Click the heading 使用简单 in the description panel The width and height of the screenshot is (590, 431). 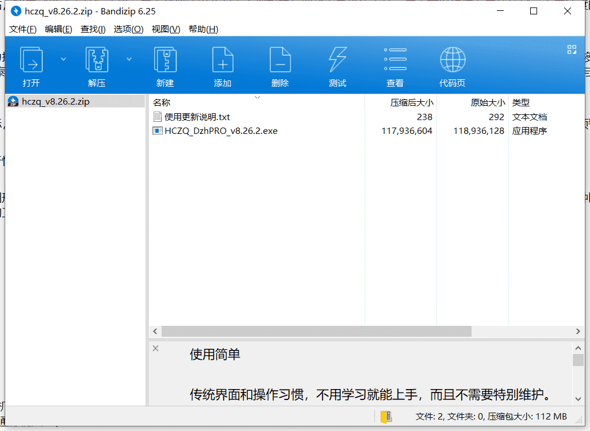215,354
